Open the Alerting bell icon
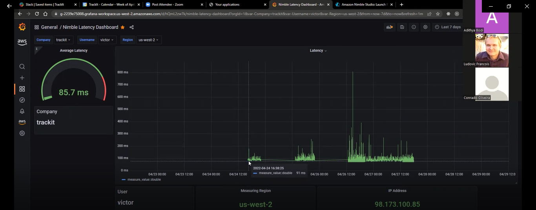 [22, 111]
